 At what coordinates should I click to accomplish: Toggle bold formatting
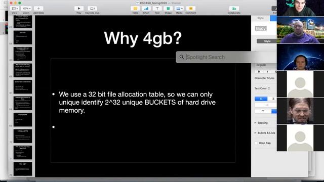259,72
